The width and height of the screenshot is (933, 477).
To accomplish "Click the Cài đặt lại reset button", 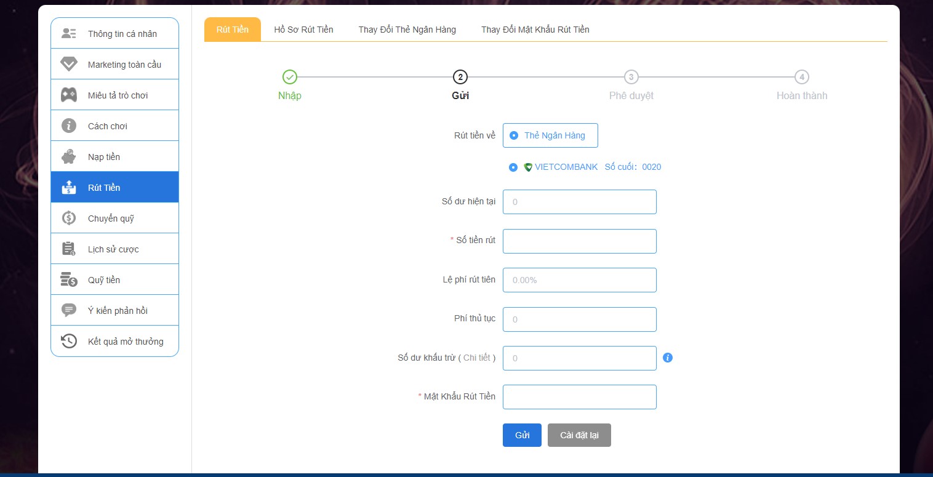I will [x=579, y=435].
